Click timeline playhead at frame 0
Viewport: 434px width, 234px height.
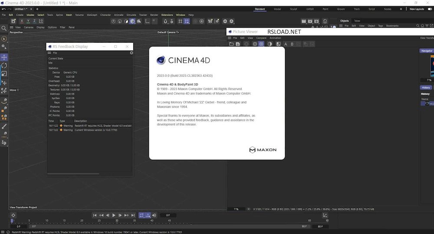(x=12, y=221)
